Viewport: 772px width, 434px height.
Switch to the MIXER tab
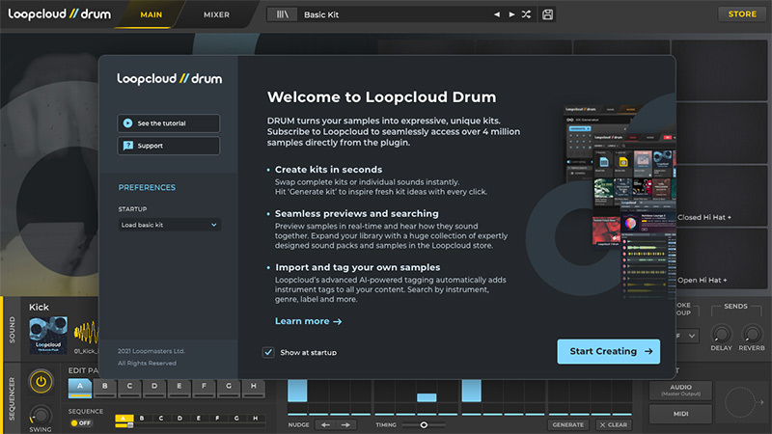[x=216, y=14]
